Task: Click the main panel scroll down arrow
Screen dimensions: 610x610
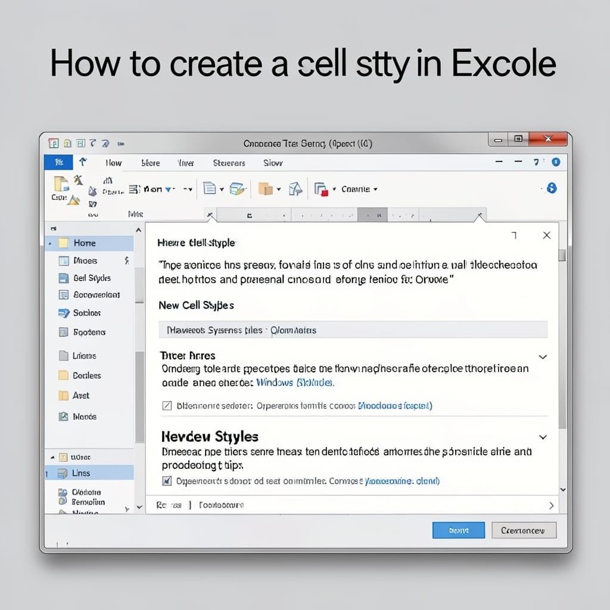Action: tap(562, 490)
